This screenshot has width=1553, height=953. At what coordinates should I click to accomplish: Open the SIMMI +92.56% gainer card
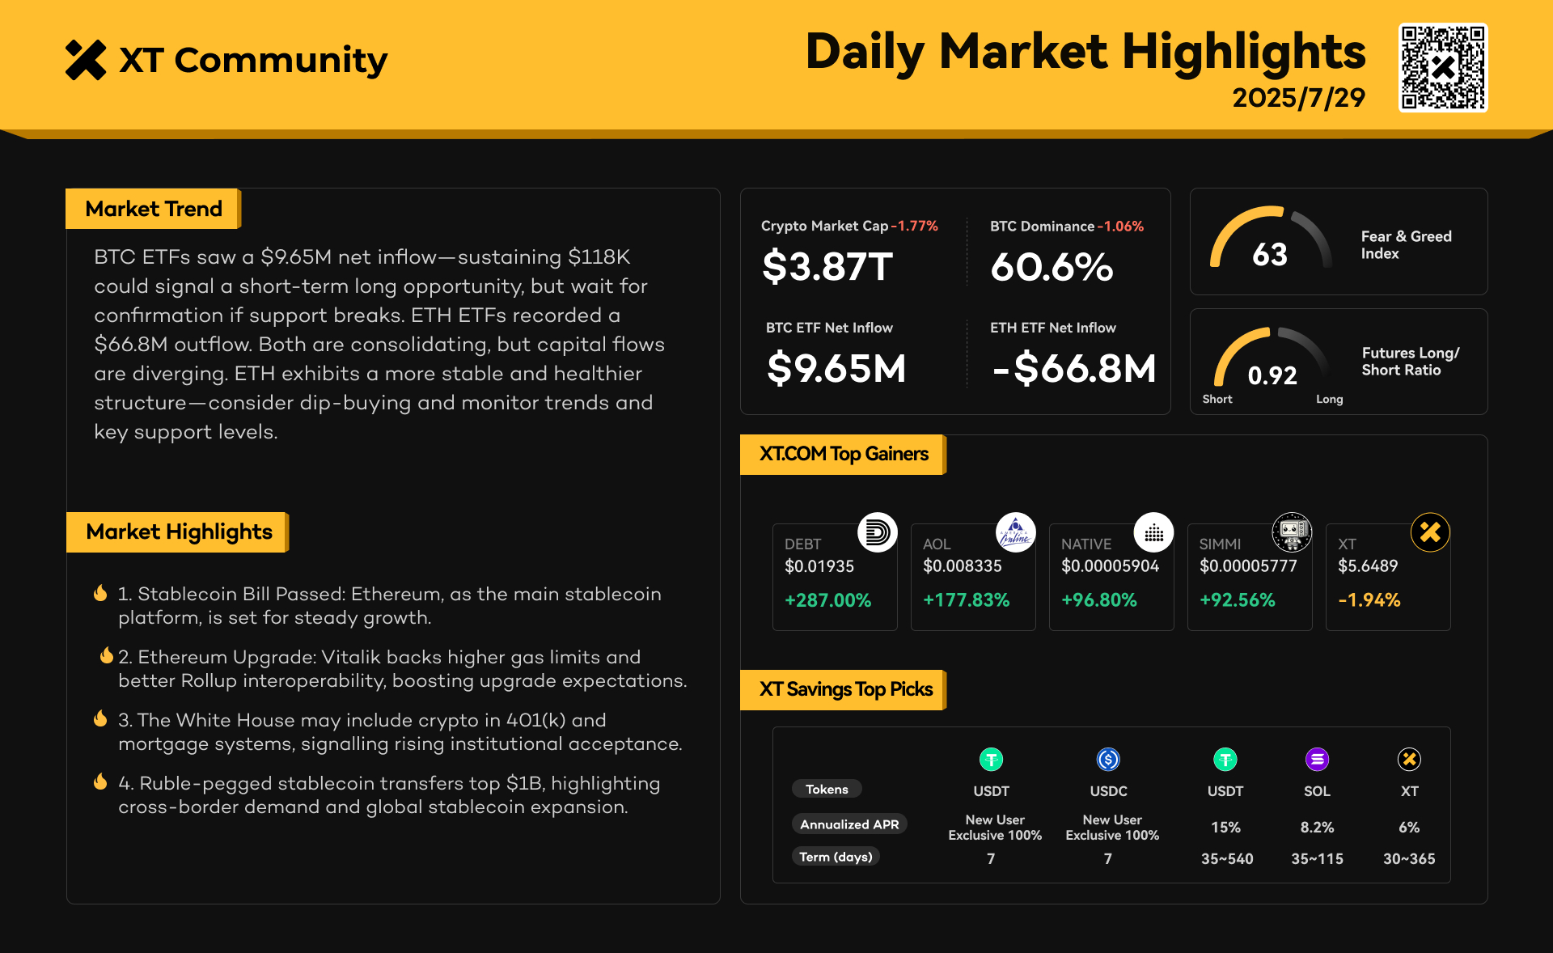[1250, 577]
